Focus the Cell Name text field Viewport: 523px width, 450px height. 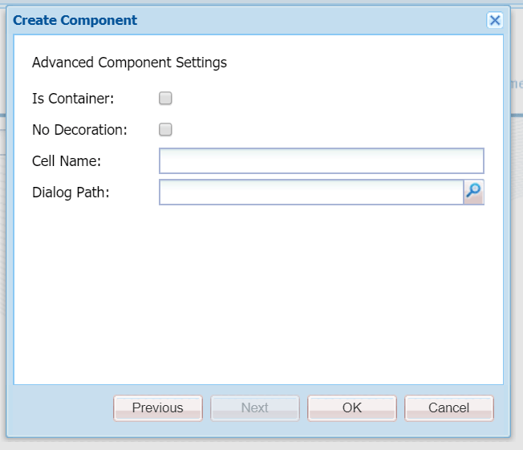click(321, 160)
